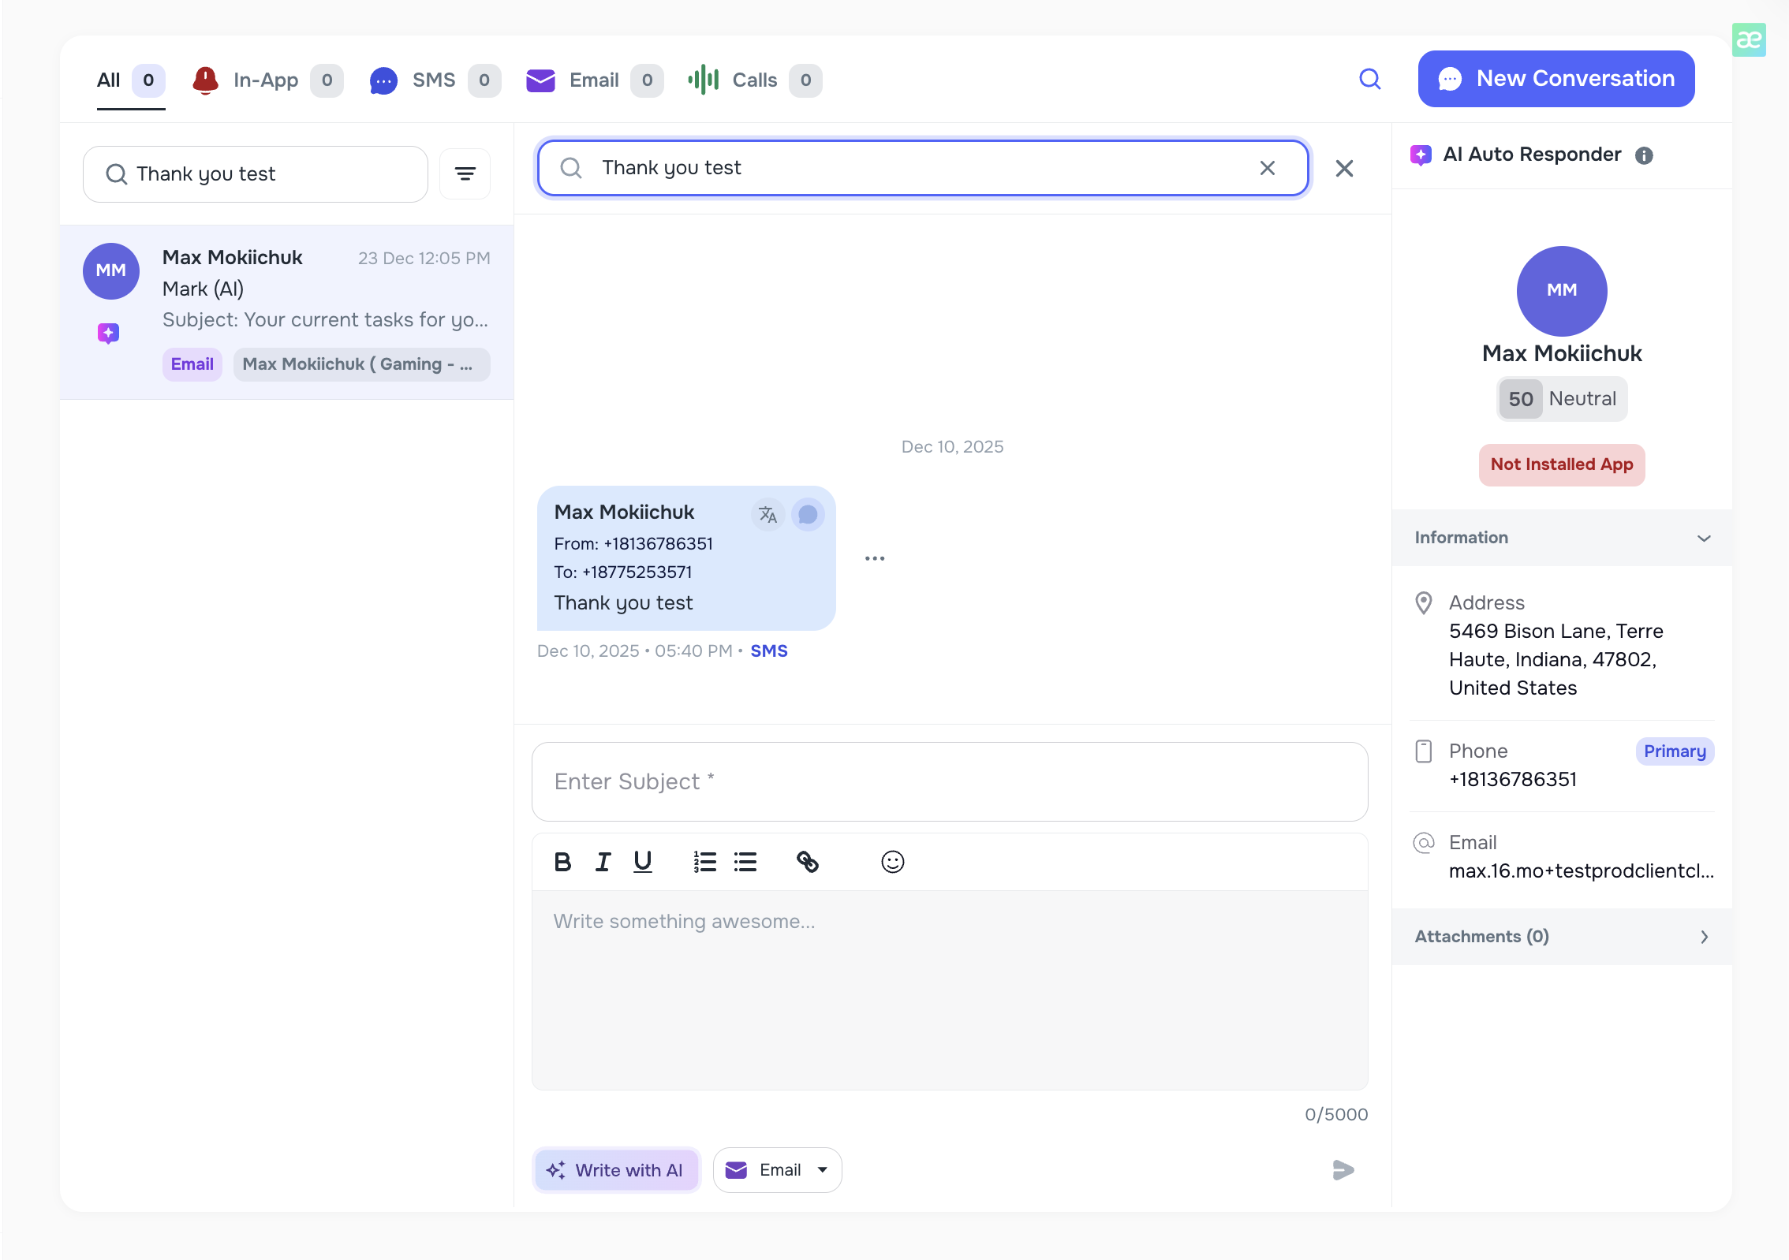Switch to the In-App tab

coord(266,80)
